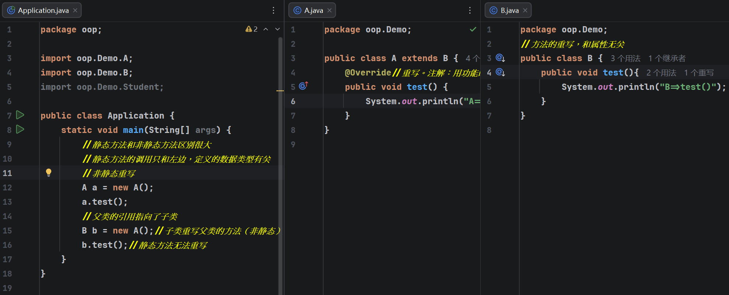Click usages hint next to class A declaration
Screen dimensions: 729x295
click(x=472, y=58)
